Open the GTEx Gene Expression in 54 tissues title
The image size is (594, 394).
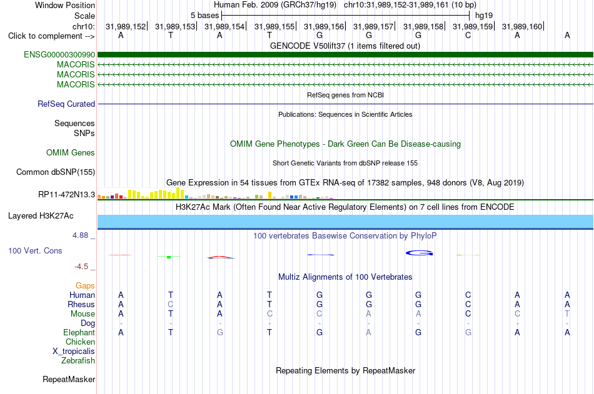pyautogui.click(x=345, y=182)
